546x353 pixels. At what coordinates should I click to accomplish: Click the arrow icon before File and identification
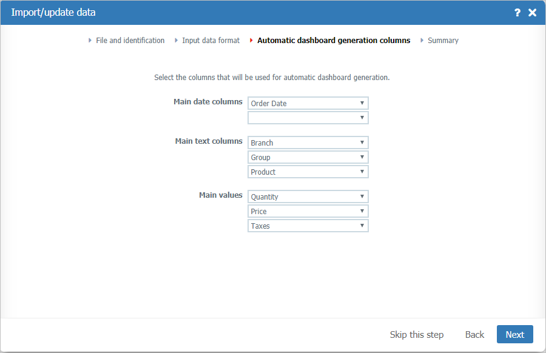[x=90, y=40]
